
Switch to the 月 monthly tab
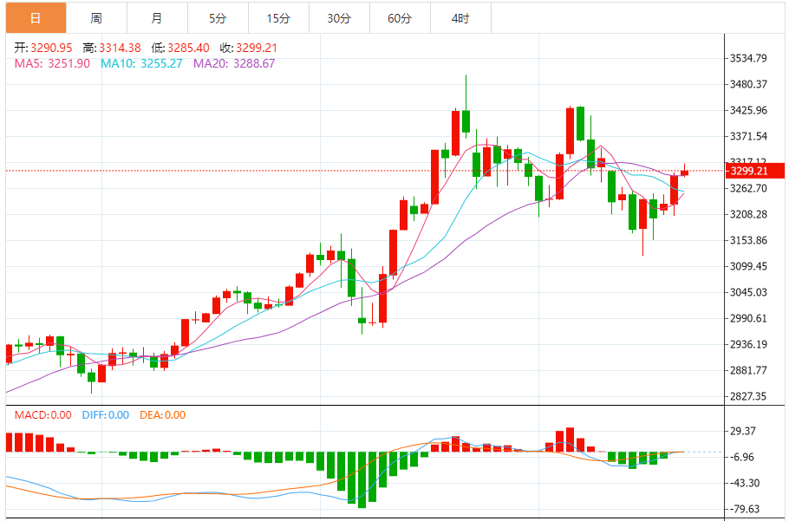click(157, 18)
